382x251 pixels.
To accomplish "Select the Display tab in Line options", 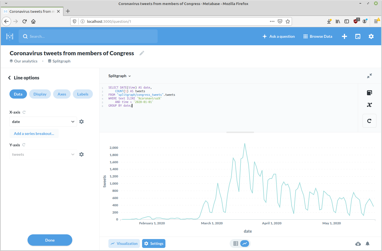I will pyautogui.click(x=40, y=94).
